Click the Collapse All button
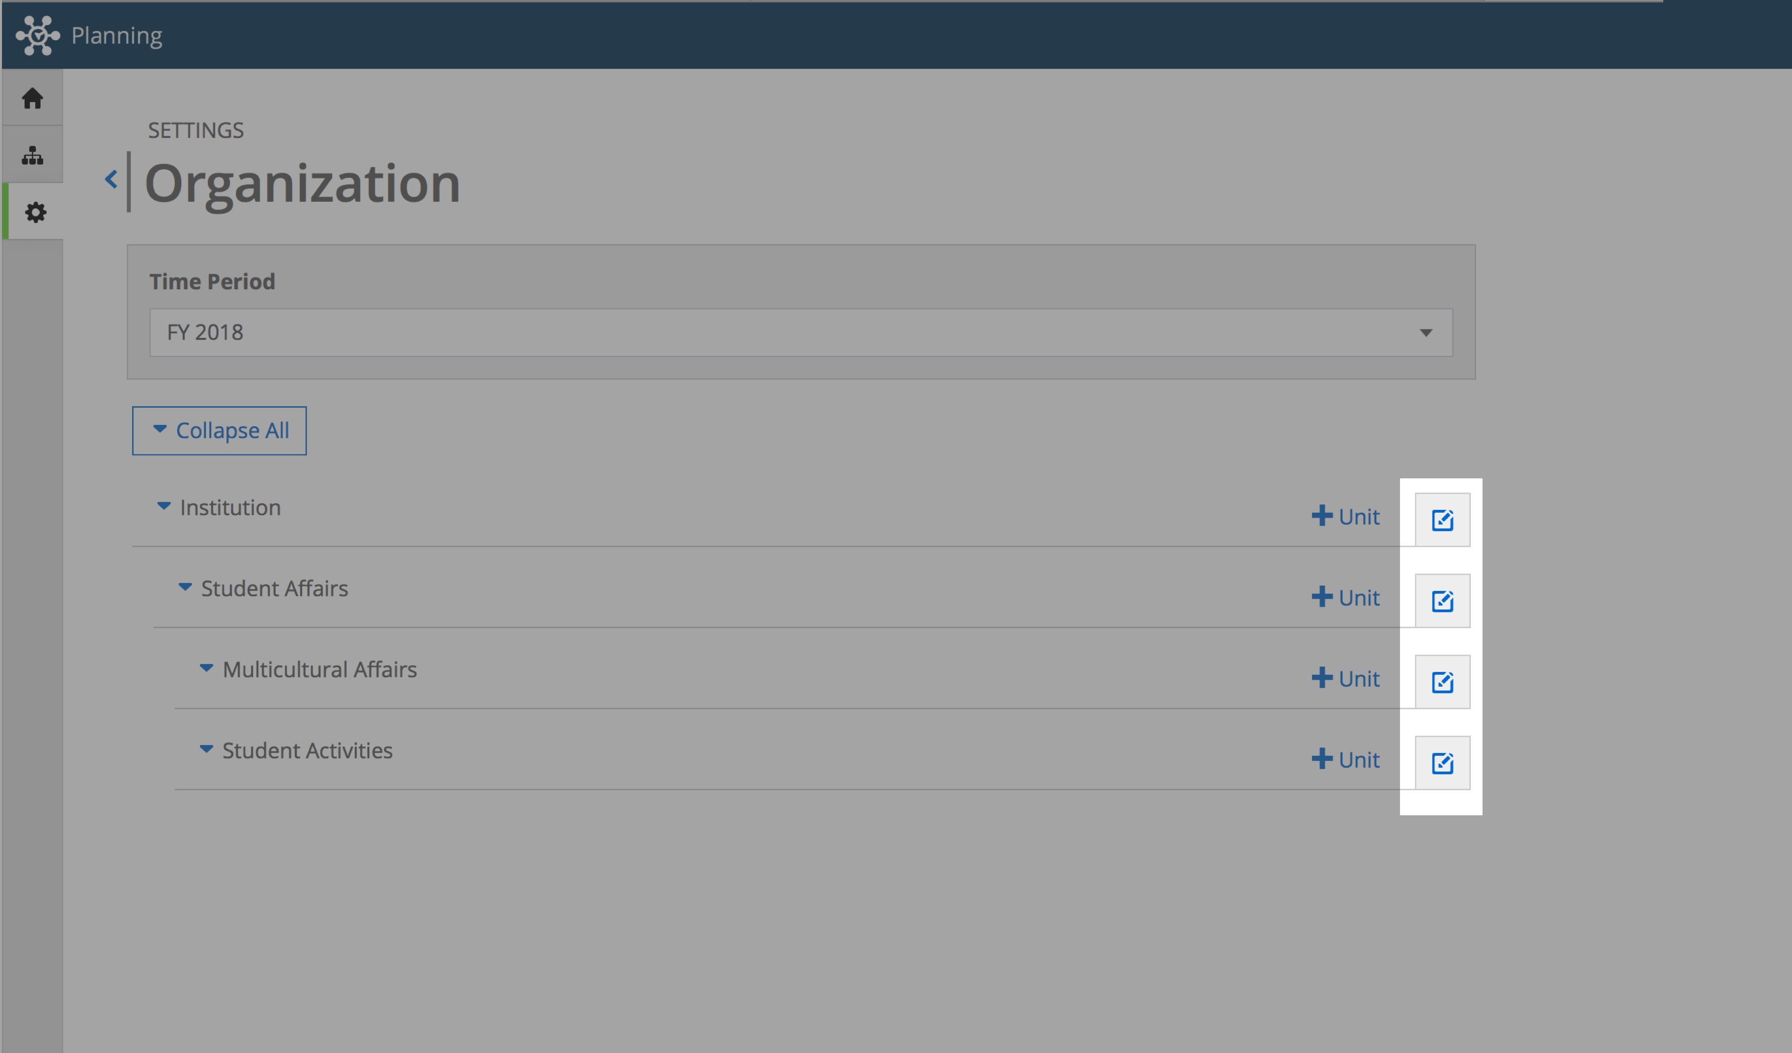Viewport: 1792px width, 1053px height. (x=219, y=431)
